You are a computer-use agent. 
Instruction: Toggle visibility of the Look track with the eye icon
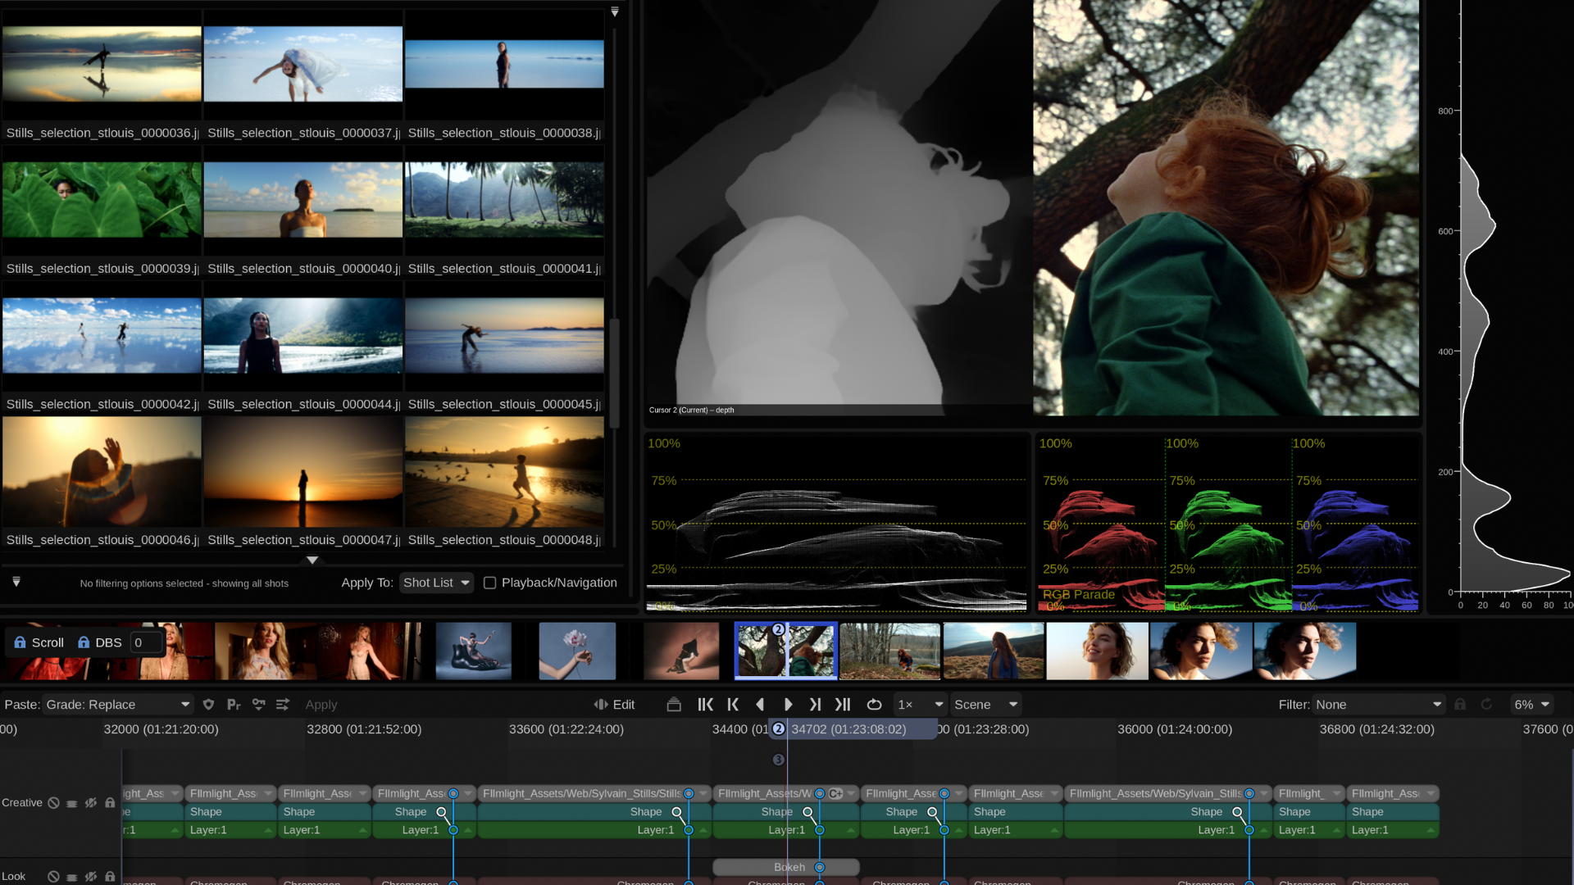[x=90, y=876]
